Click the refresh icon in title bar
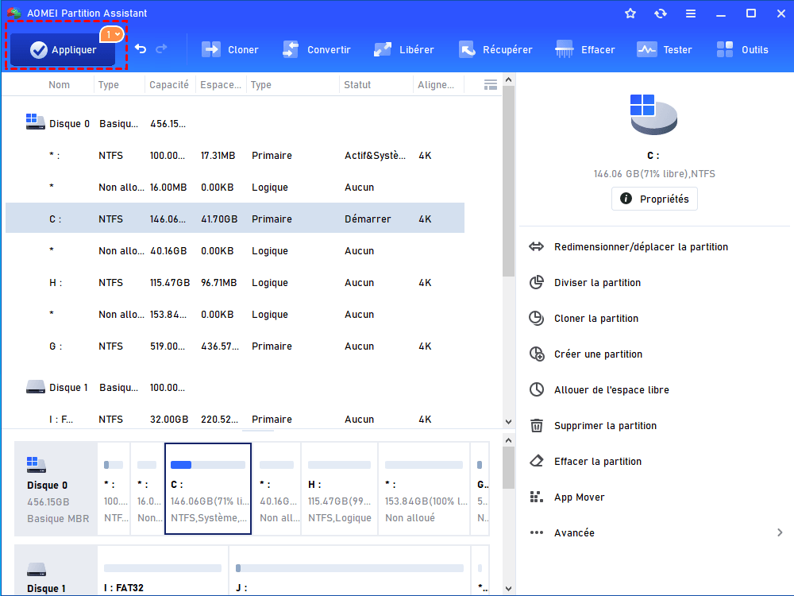The width and height of the screenshot is (794, 596). (x=661, y=14)
